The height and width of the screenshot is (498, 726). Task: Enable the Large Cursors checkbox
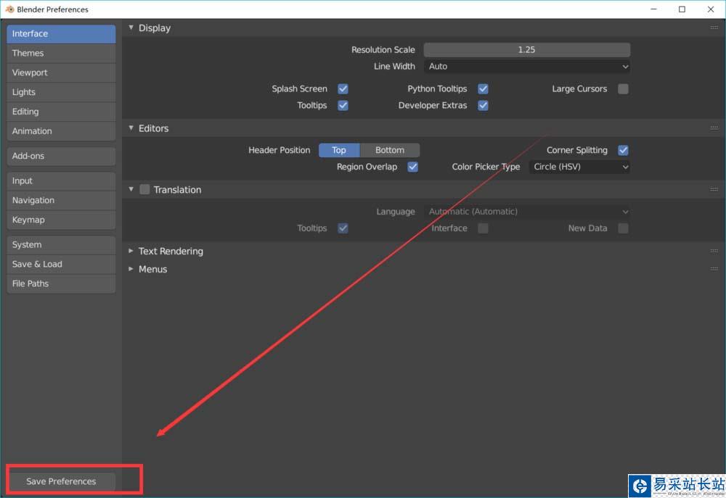pos(623,88)
